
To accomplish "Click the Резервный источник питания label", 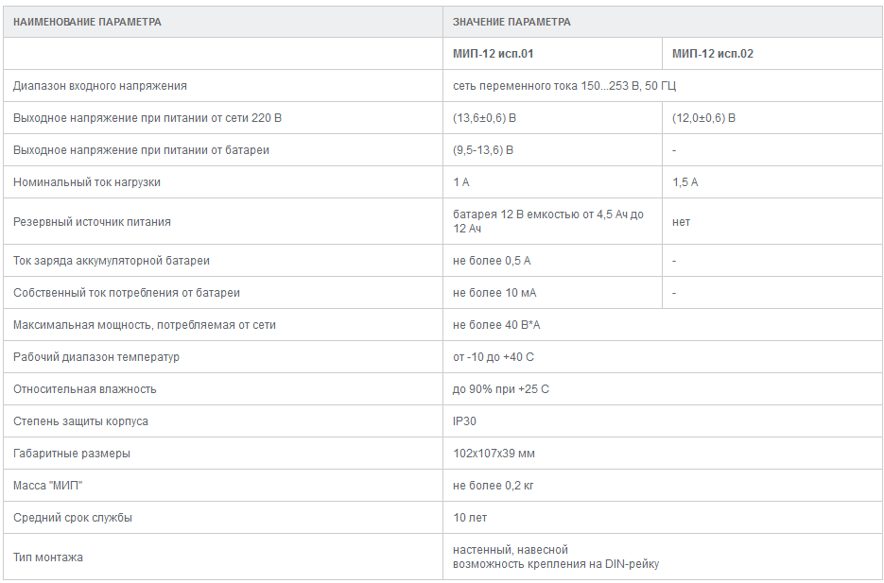I will [x=92, y=222].
